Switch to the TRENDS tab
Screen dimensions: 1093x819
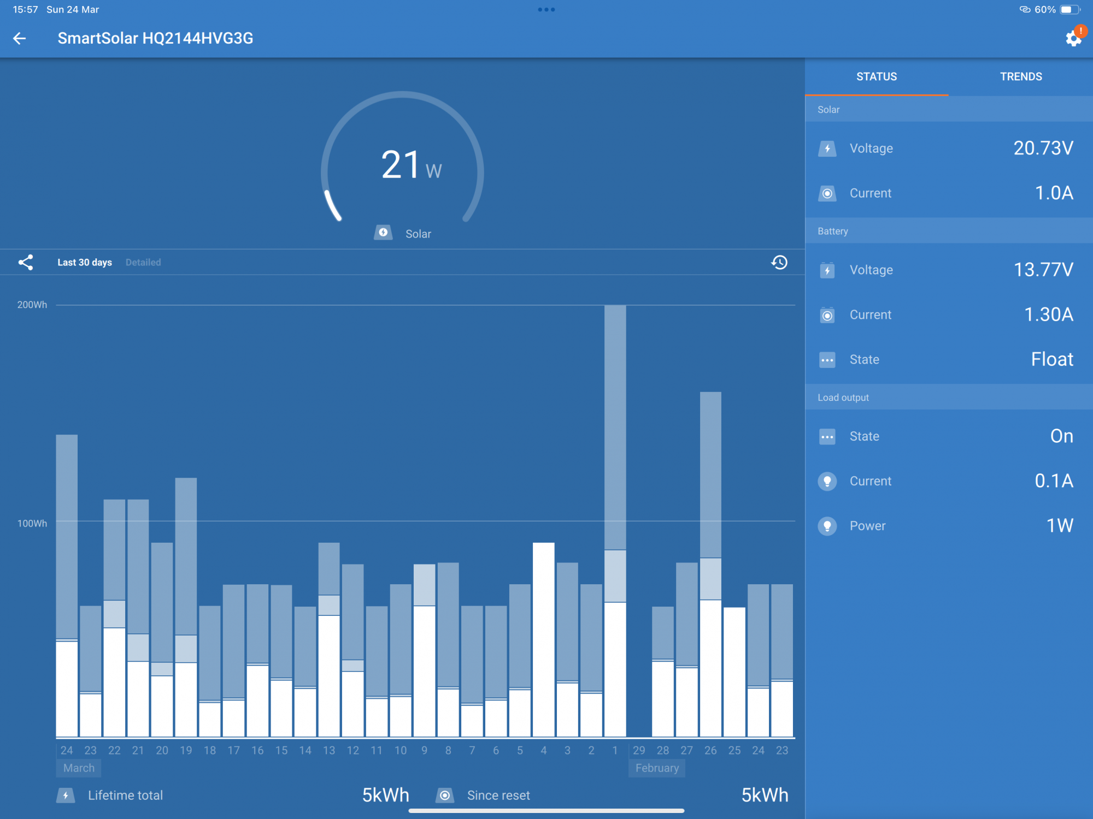pos(1020,77)
